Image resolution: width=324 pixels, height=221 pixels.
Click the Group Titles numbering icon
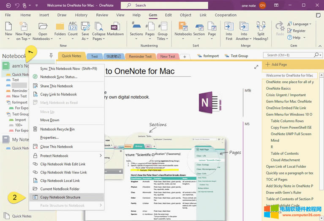[x=162, y=30]
